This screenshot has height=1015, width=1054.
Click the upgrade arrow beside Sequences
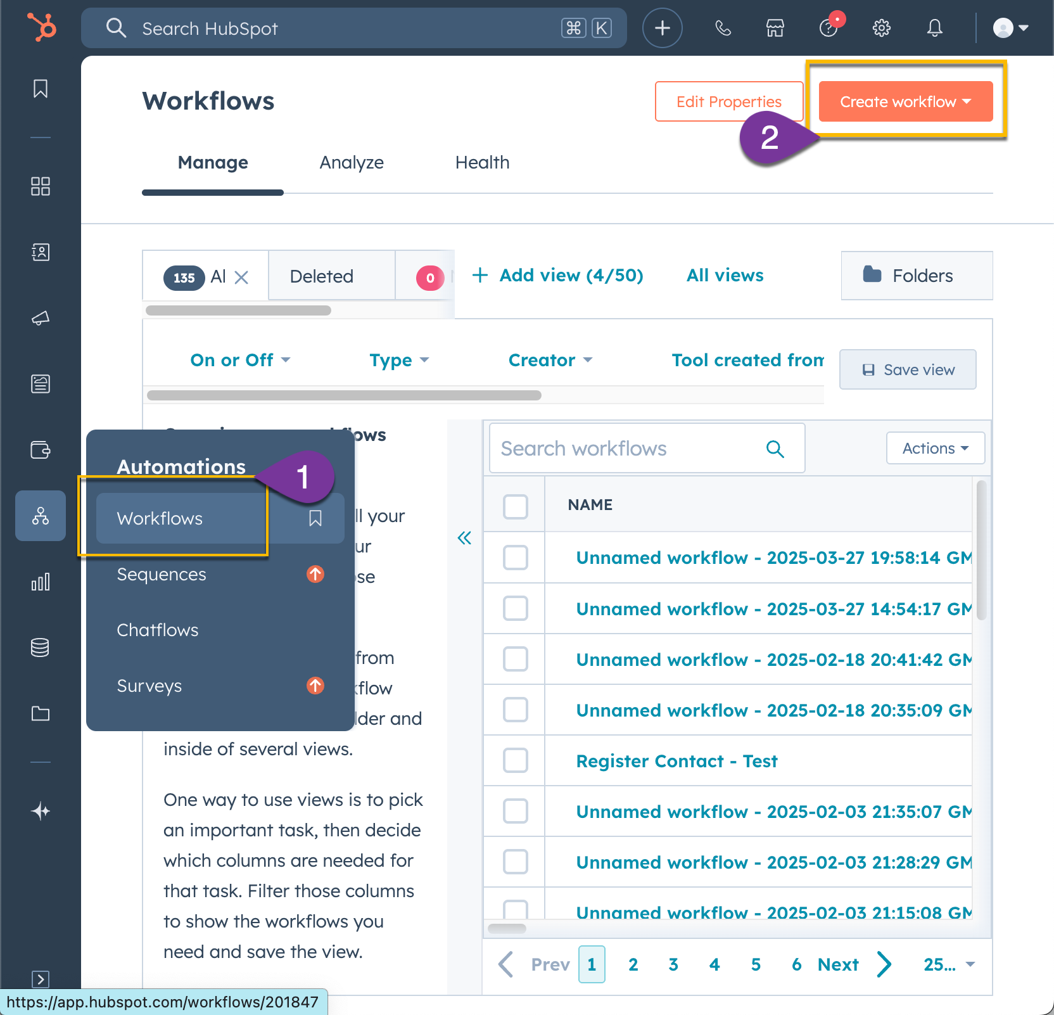point(315,574)
